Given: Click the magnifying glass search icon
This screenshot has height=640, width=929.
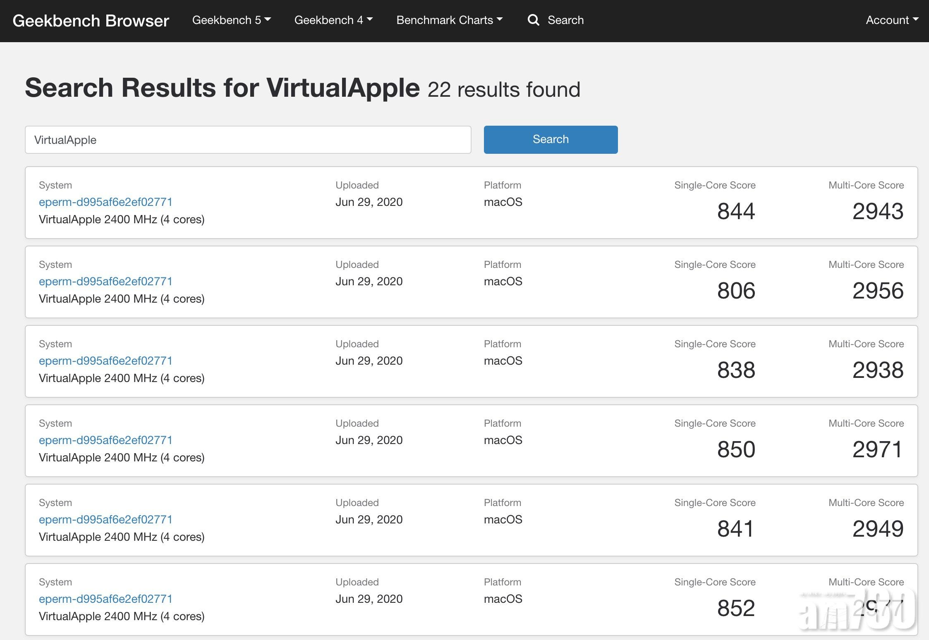Looking at the screenshot, I should [x=533, y=20].
